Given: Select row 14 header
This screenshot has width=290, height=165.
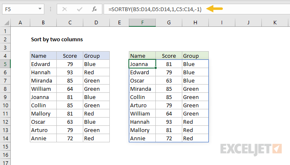Looking at the screenshot, I should pyautogui.click(x=6, y=138).
